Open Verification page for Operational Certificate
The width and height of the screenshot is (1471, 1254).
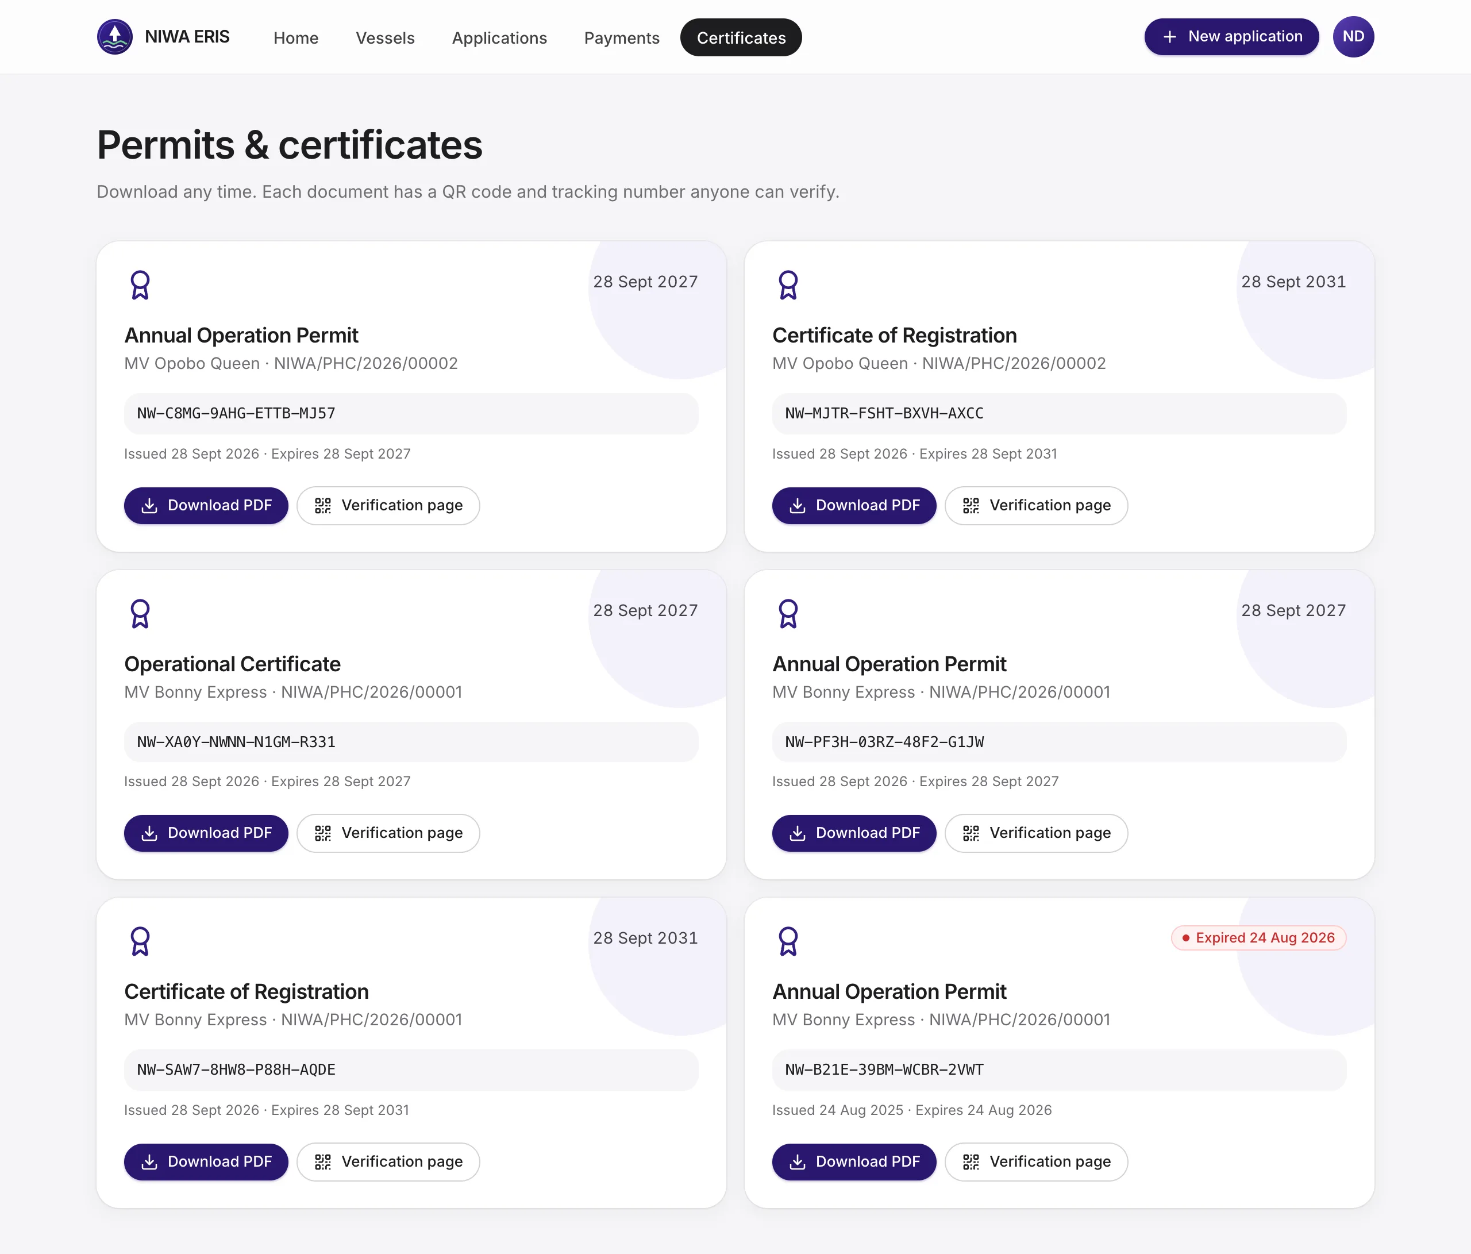tap(388, 833)
